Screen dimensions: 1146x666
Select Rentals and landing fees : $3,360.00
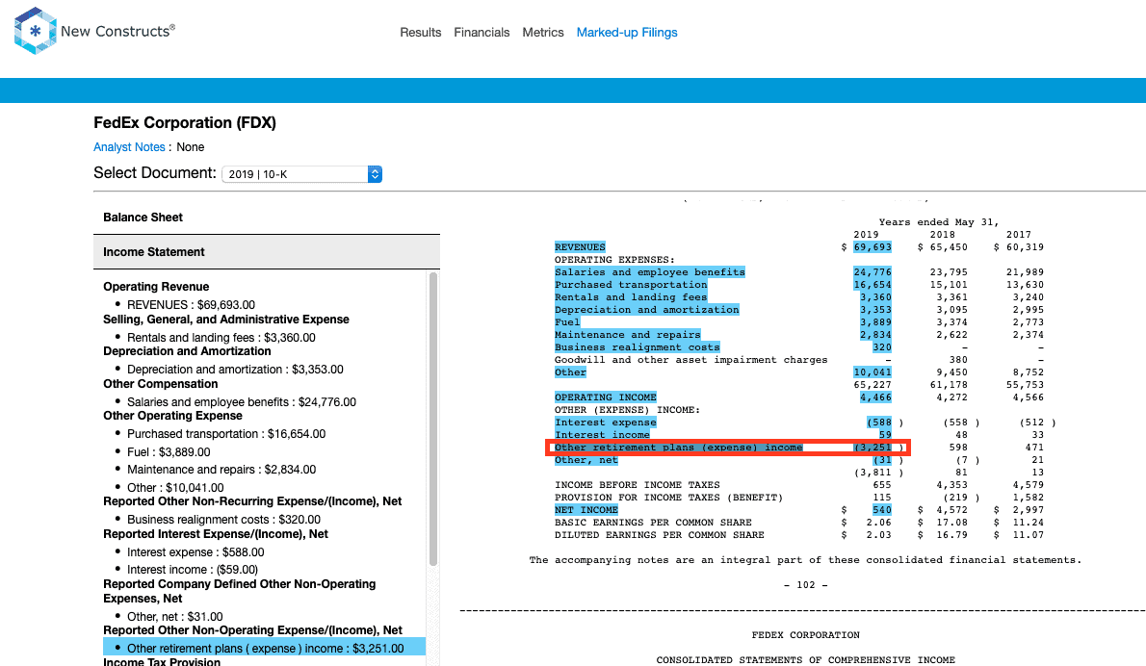tap(221, 338)
